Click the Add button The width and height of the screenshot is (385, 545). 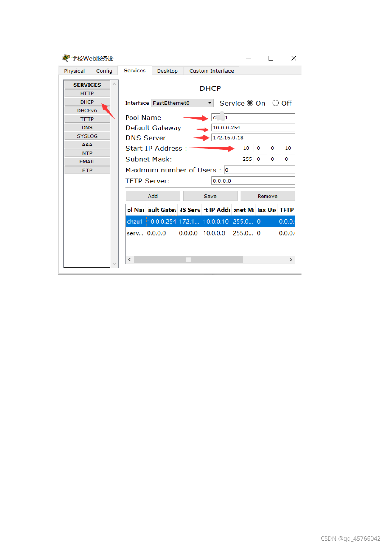(x=153, y=196)
